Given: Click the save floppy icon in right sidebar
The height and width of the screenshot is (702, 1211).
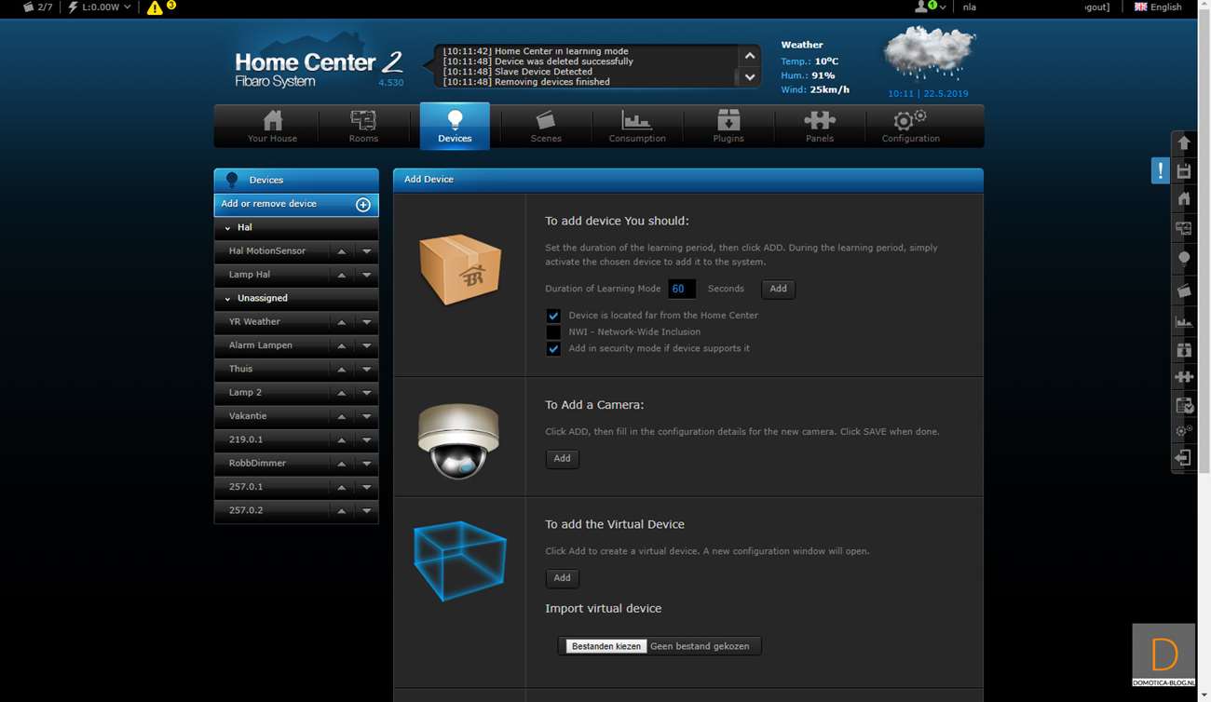Looking at the screenshot, I should pos(1184,171).
